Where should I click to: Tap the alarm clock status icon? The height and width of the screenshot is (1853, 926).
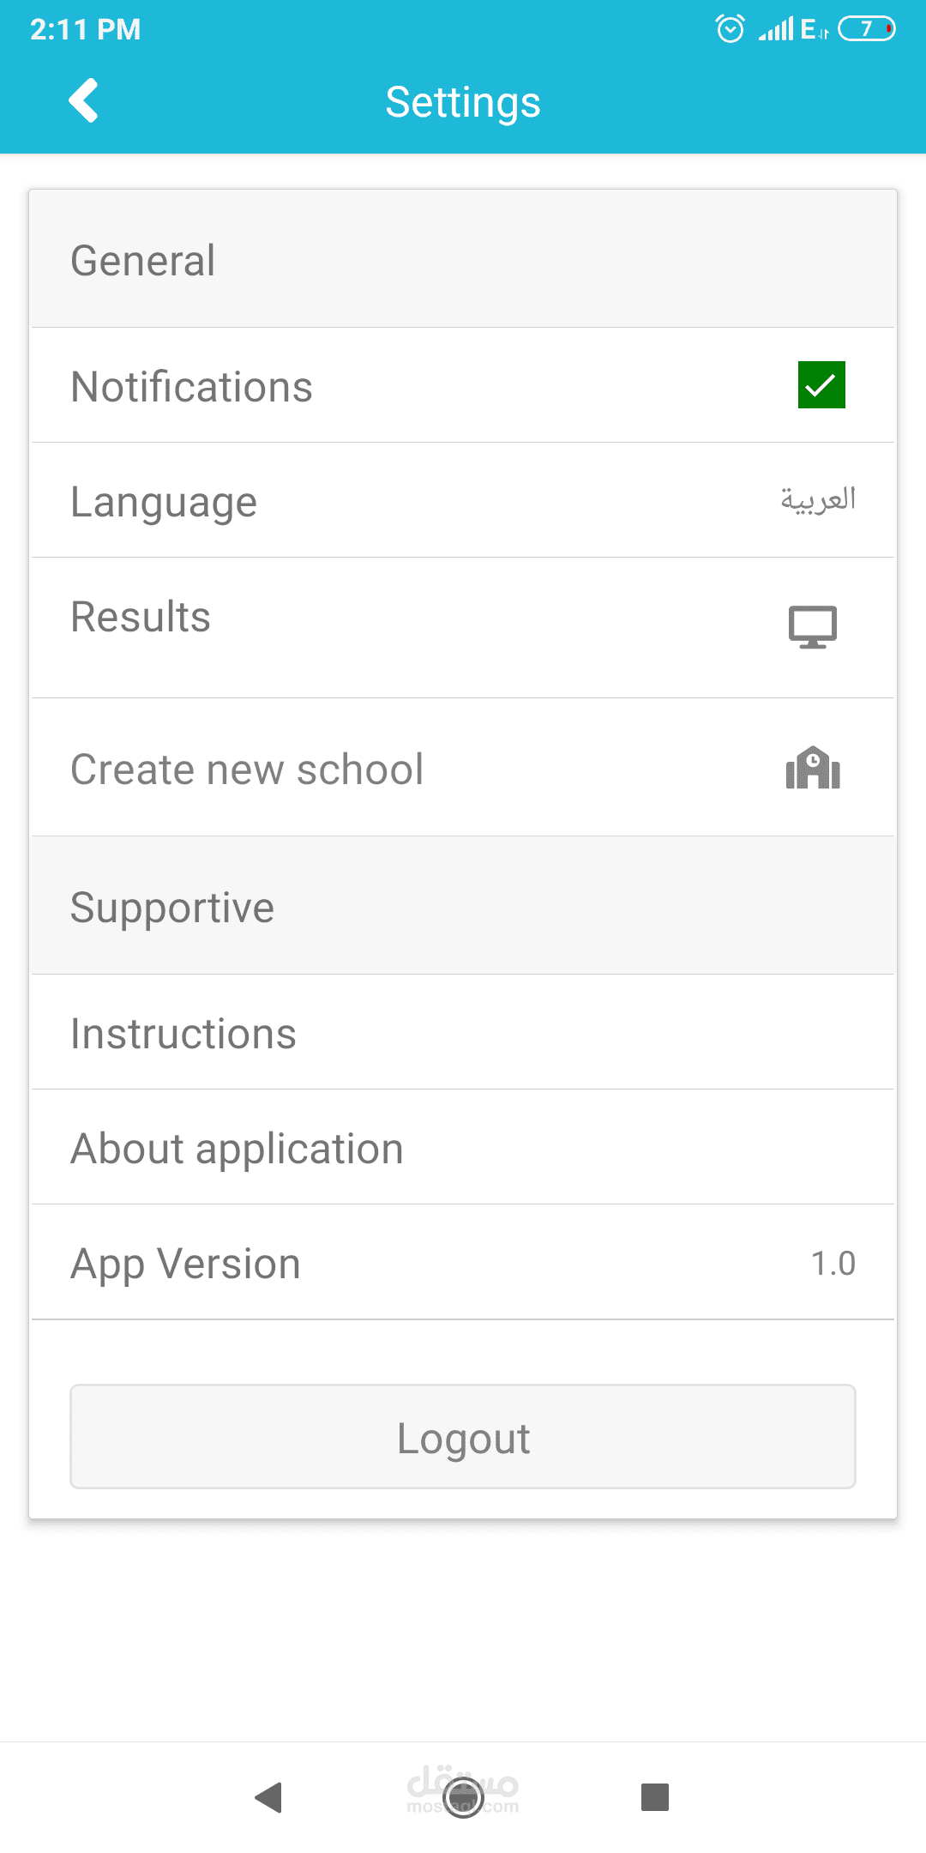[730, 29]
